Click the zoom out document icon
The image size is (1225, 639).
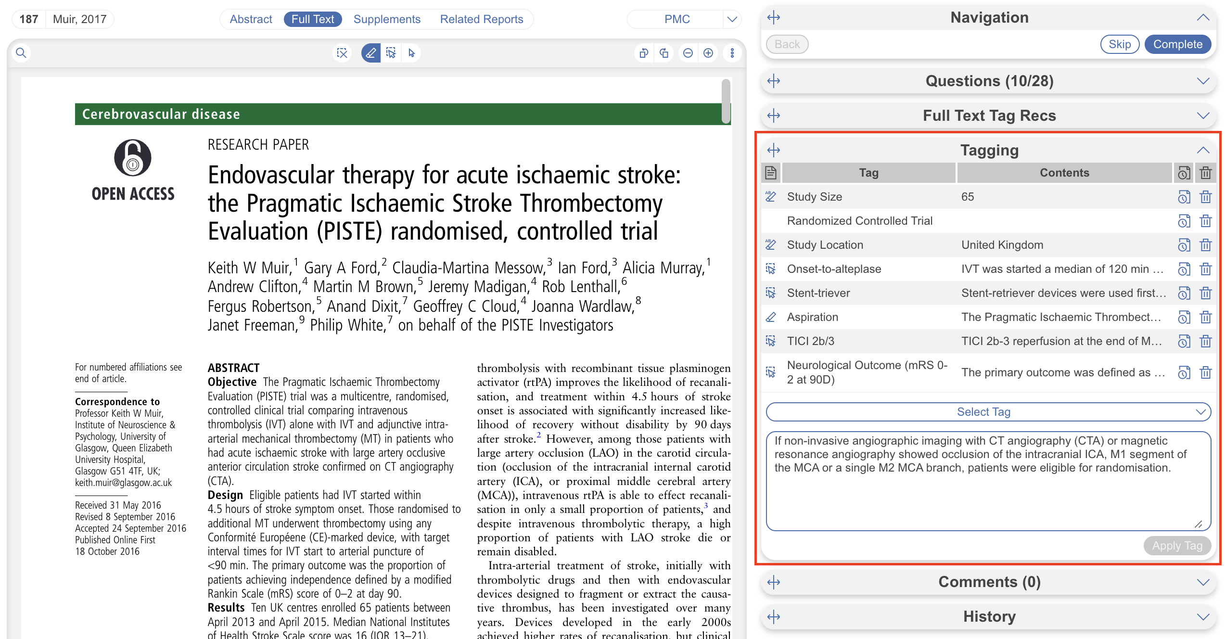[688, 53]
